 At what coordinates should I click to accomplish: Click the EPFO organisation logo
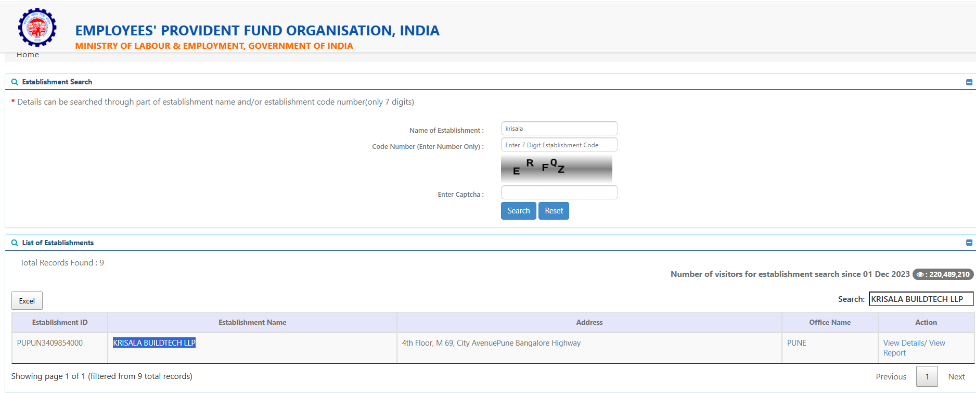tap(37, 27)
